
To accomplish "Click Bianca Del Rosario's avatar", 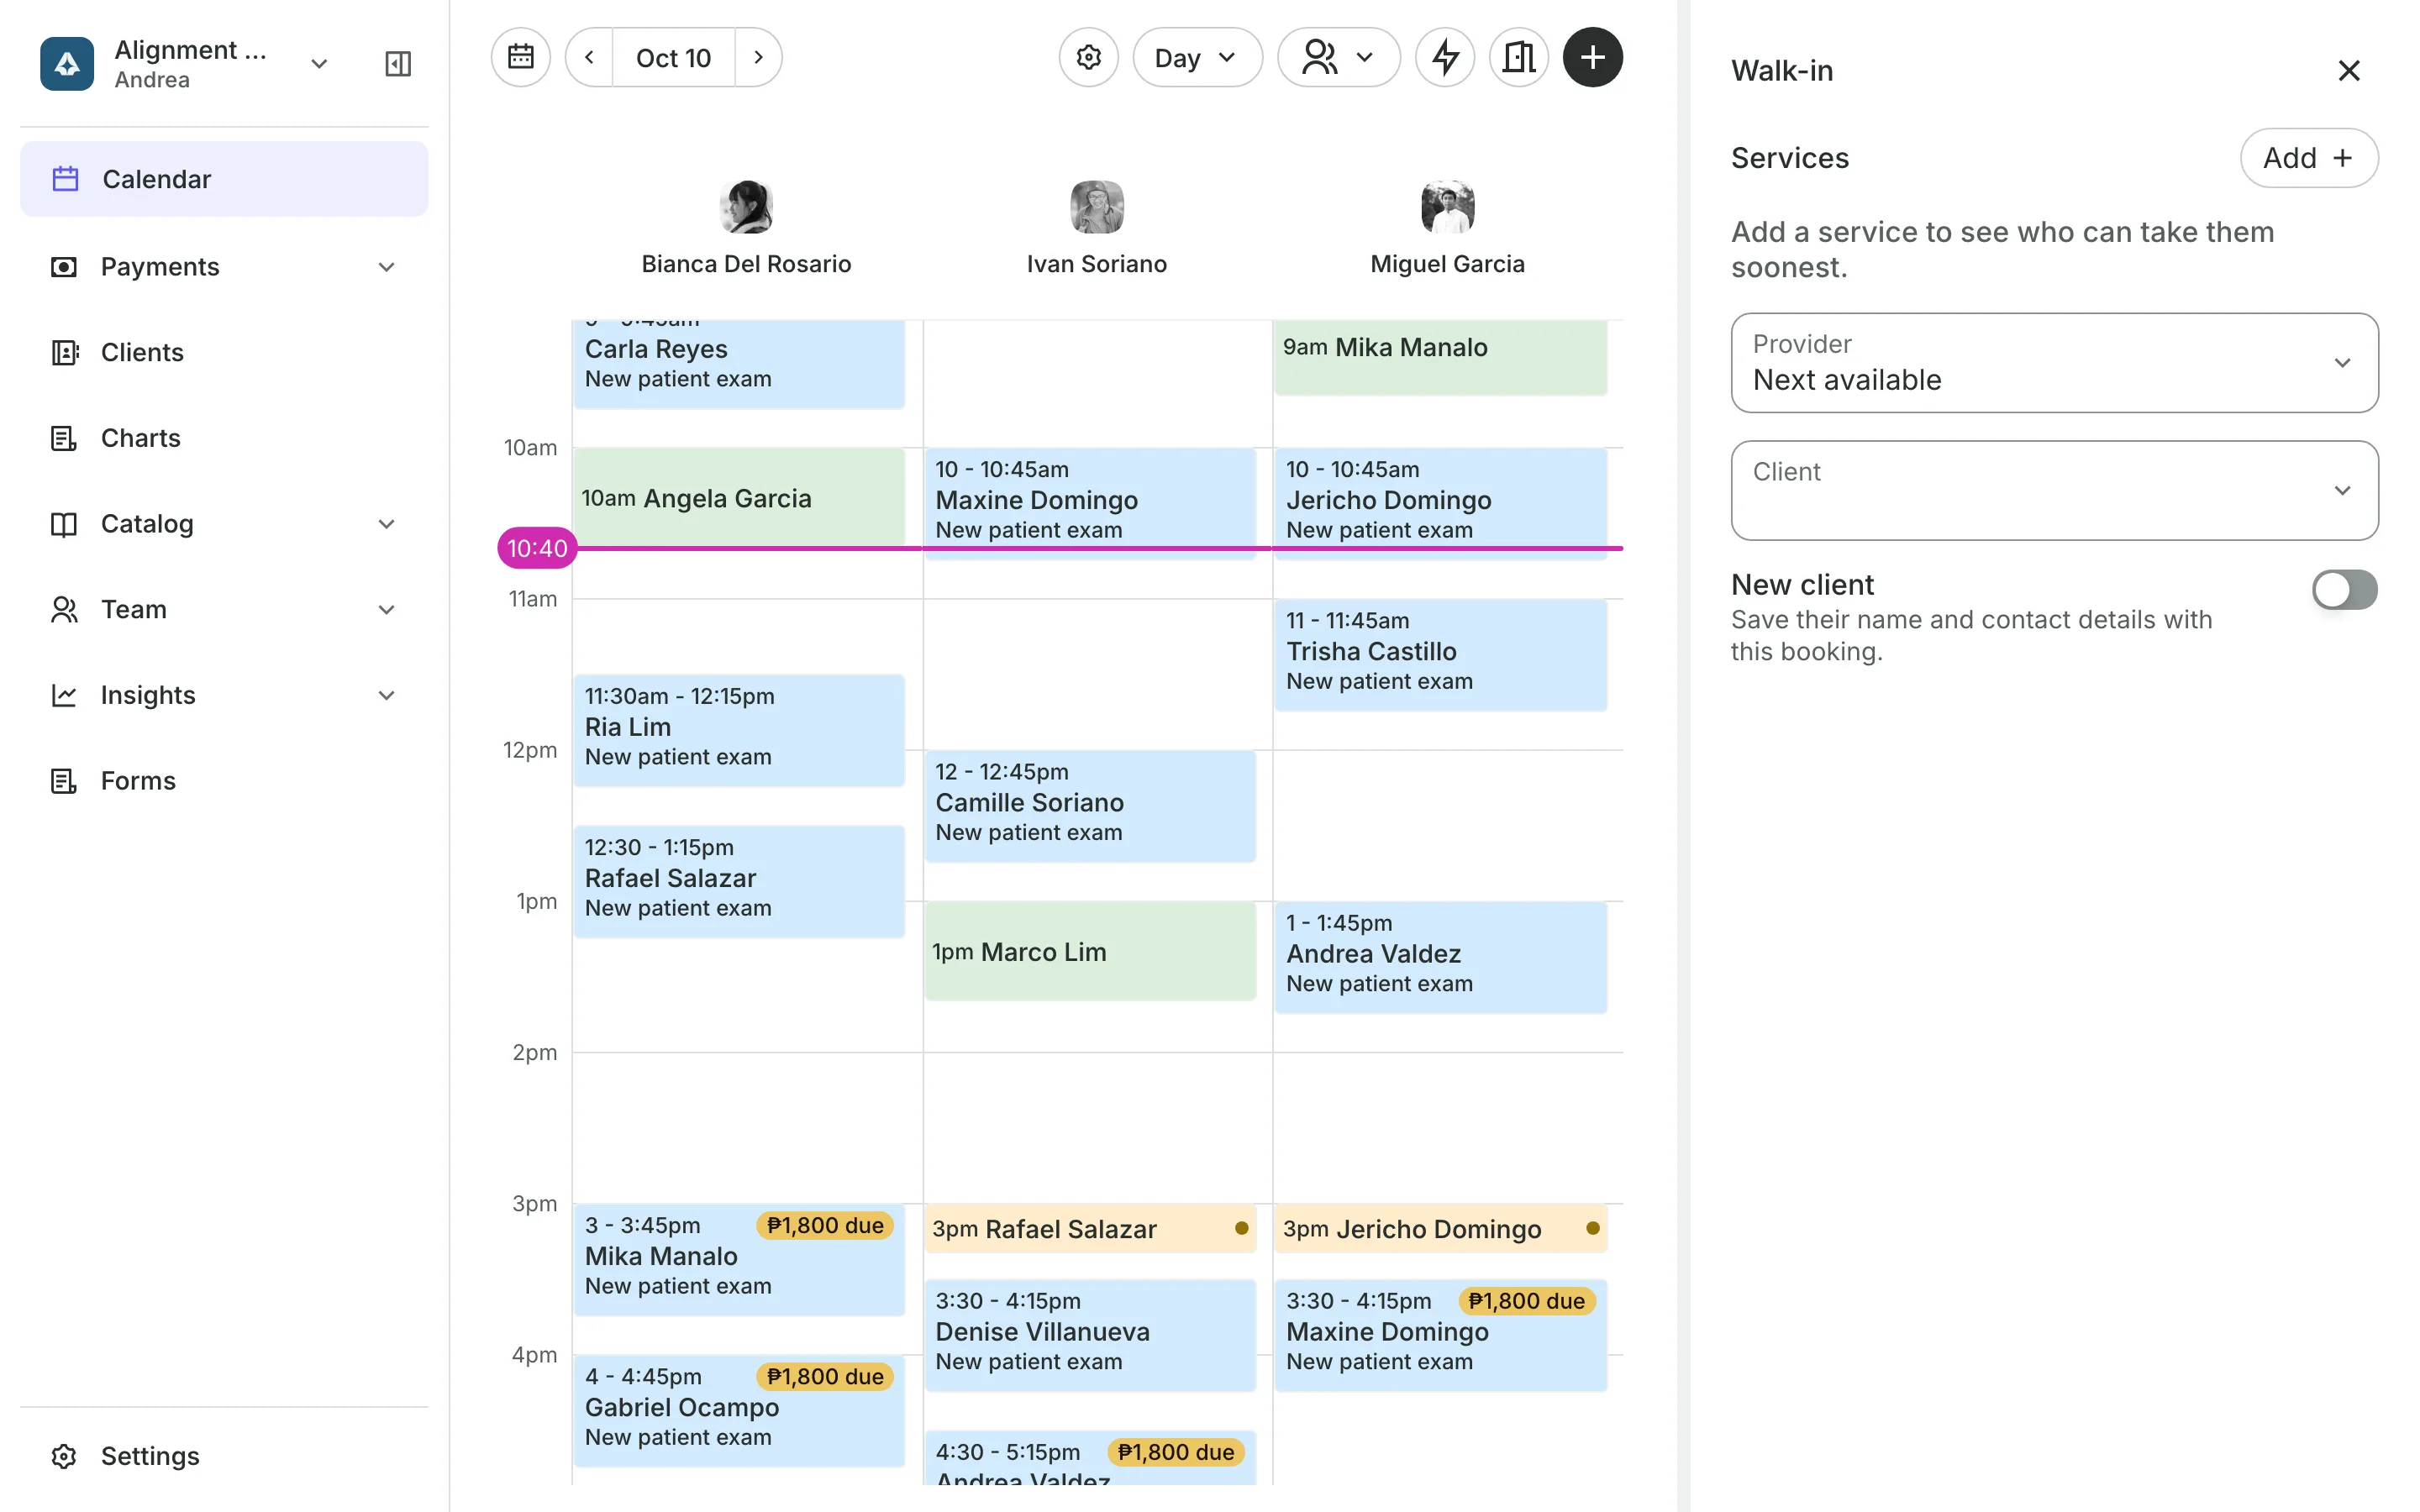I will click(746, 207).
